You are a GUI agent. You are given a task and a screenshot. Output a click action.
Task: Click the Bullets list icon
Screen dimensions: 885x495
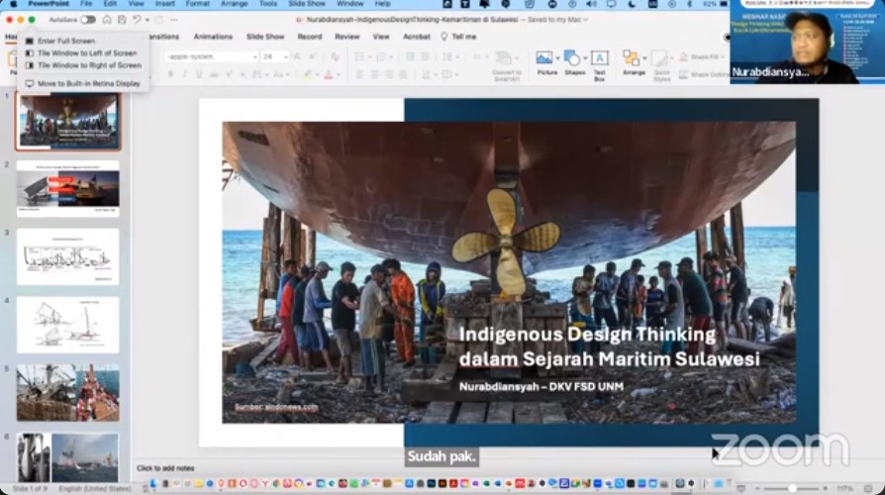(x=359, y=56)
